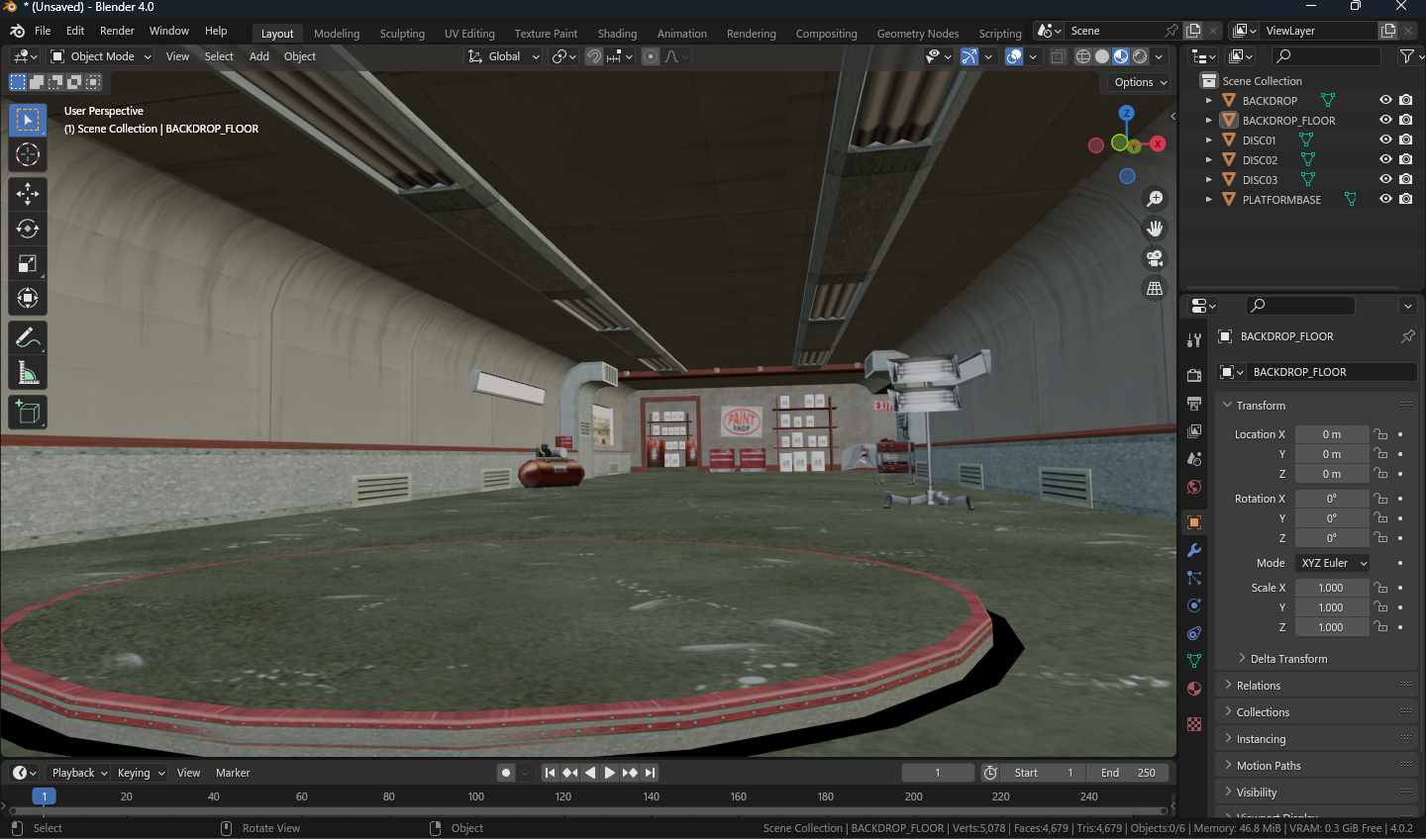Open the Render menu

(117, 31)
